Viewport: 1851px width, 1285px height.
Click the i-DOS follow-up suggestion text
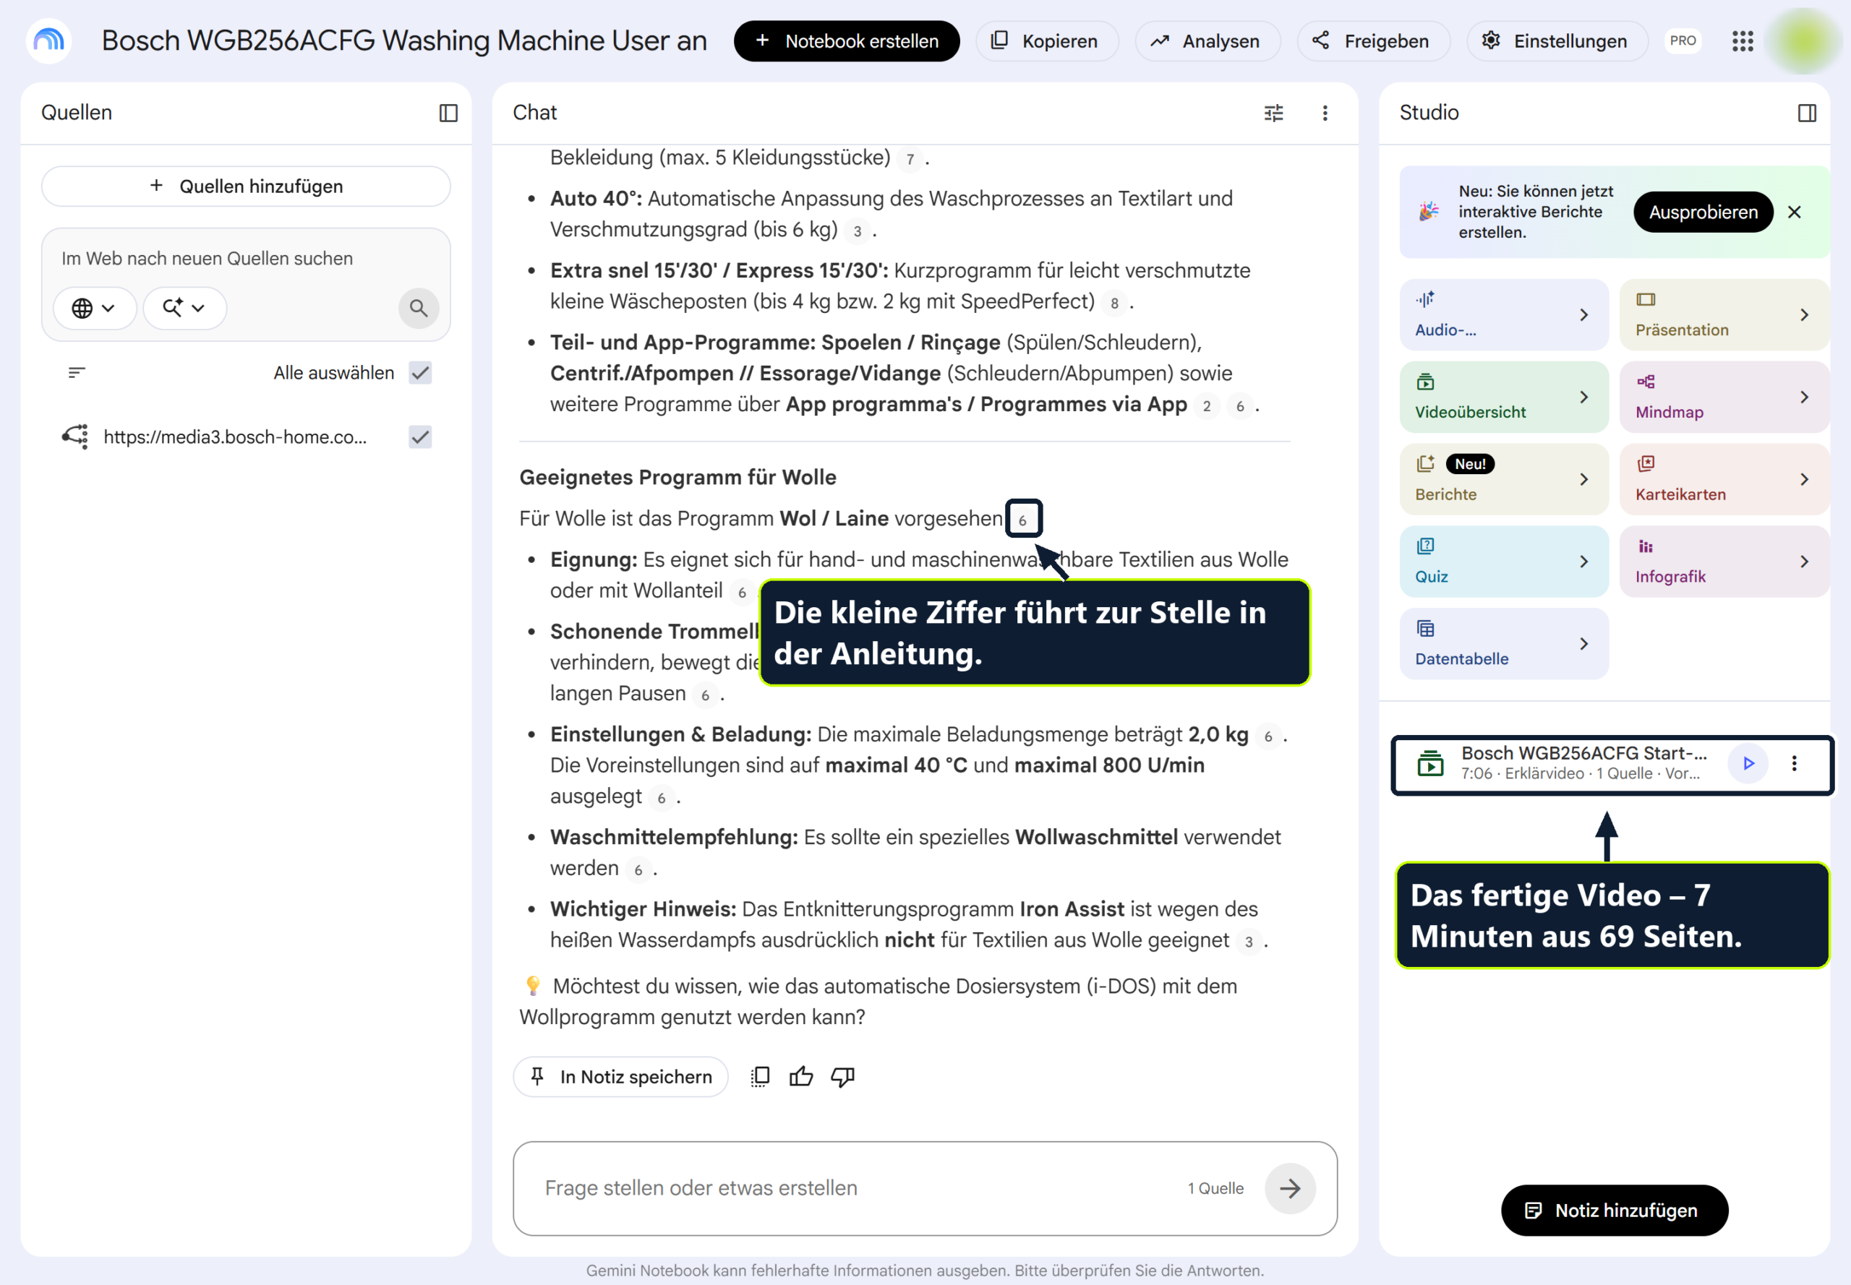878,1001
